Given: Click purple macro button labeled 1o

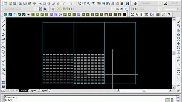Looking at the screenshot, I should (x=56, y=14).
